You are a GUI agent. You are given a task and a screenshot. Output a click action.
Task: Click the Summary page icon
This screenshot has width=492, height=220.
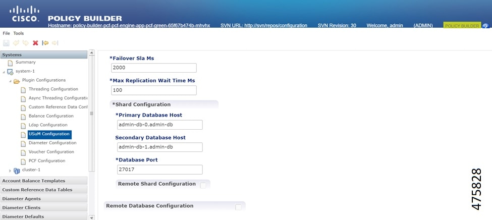11,63
